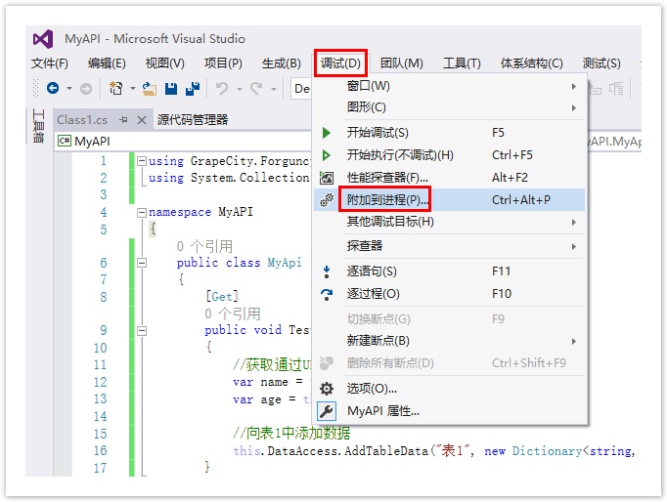Click the C# MyAPI project icon
Viewport: 667px width, 502px height.
pyautogui.click(x=65, y=141)
